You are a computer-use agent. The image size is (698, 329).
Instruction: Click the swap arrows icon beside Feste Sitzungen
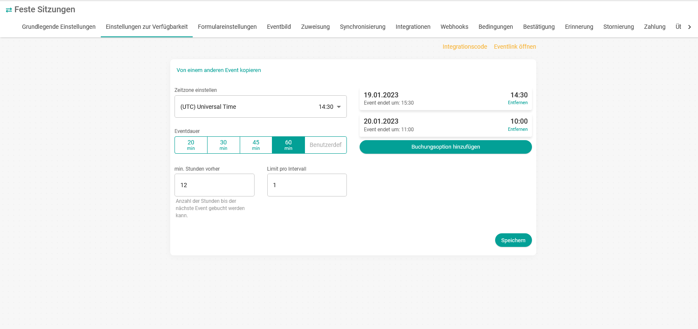click(8, 10)
